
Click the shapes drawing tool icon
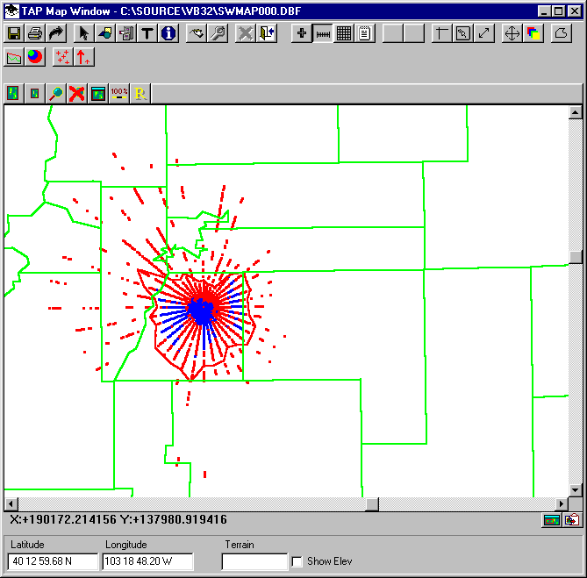coord(105,33)
